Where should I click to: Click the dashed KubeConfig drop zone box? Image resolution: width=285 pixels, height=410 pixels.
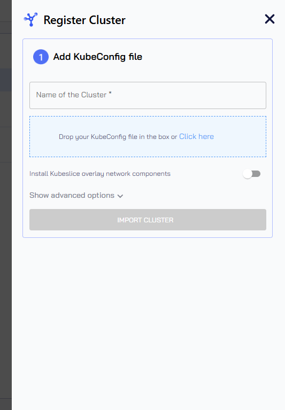pos(148,136)
